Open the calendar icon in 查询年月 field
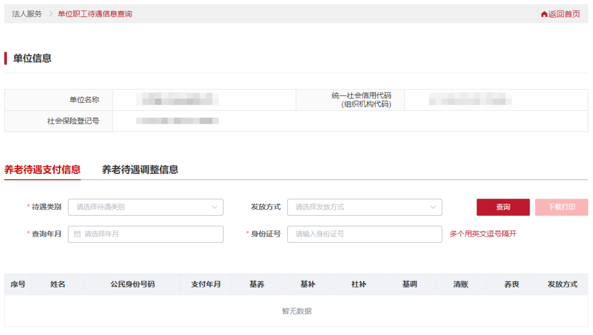The image size is (593, 335). pos(76,234)
